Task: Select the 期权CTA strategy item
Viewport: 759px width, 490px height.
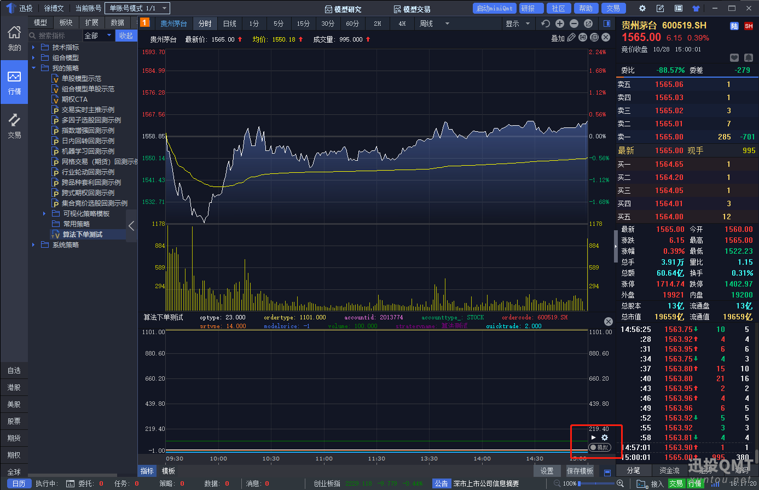Action: (x=74, y=99)
